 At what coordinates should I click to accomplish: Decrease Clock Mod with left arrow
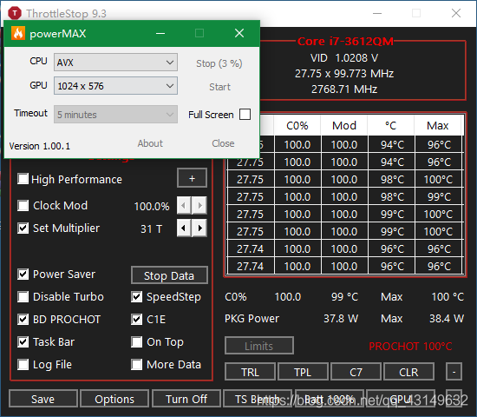click(184, 205)
